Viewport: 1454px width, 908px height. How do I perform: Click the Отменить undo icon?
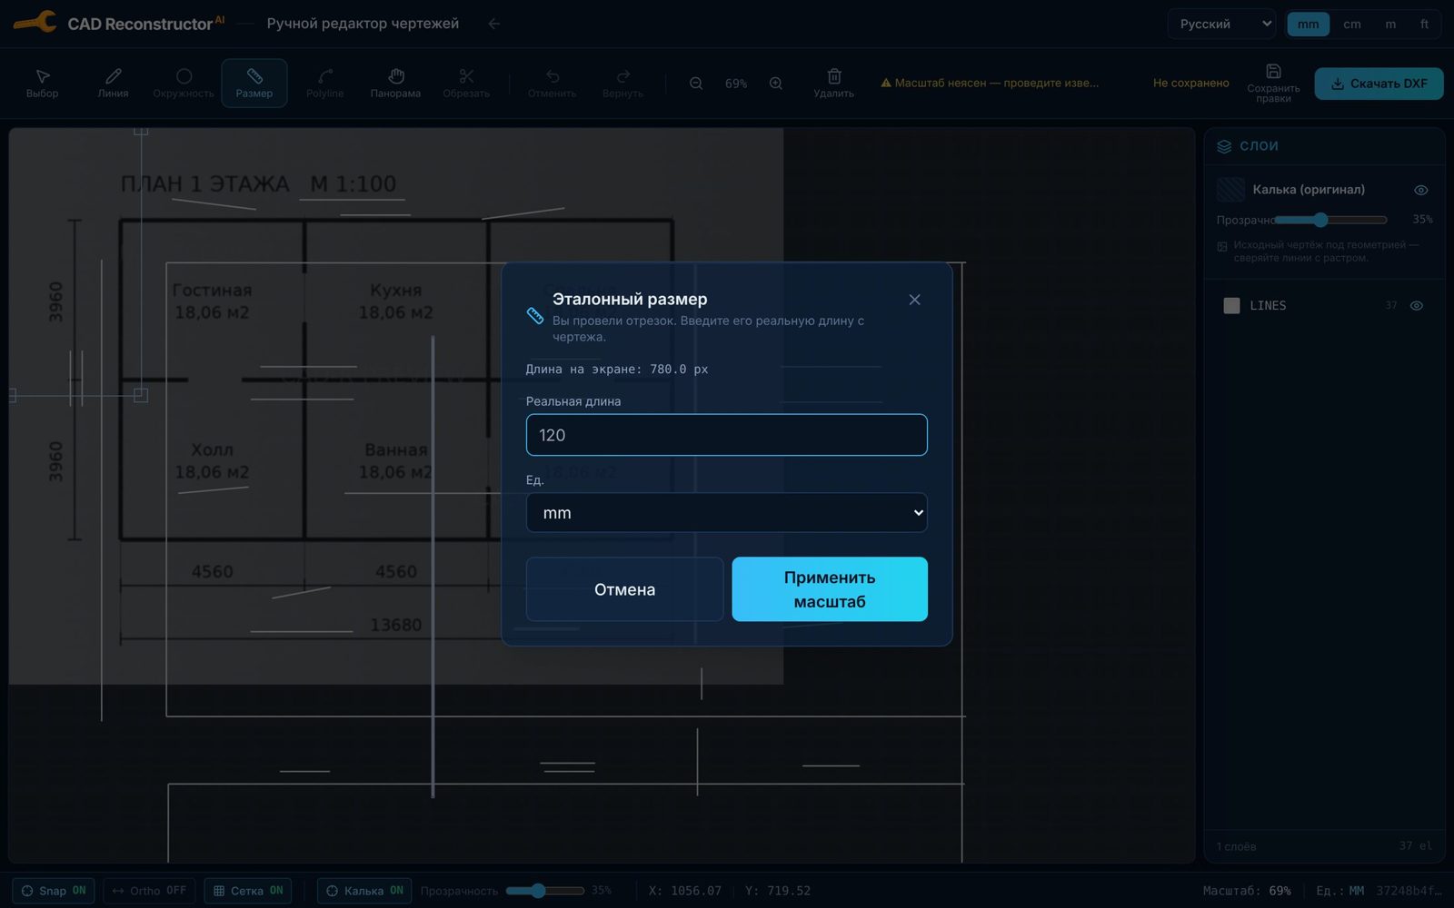553,76
